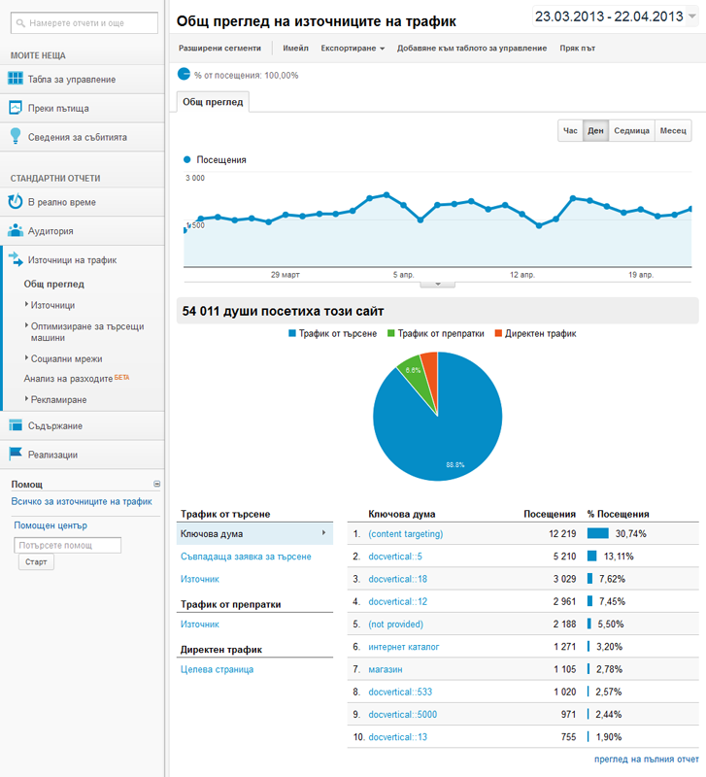Select the Аудитория people icon

16,231
